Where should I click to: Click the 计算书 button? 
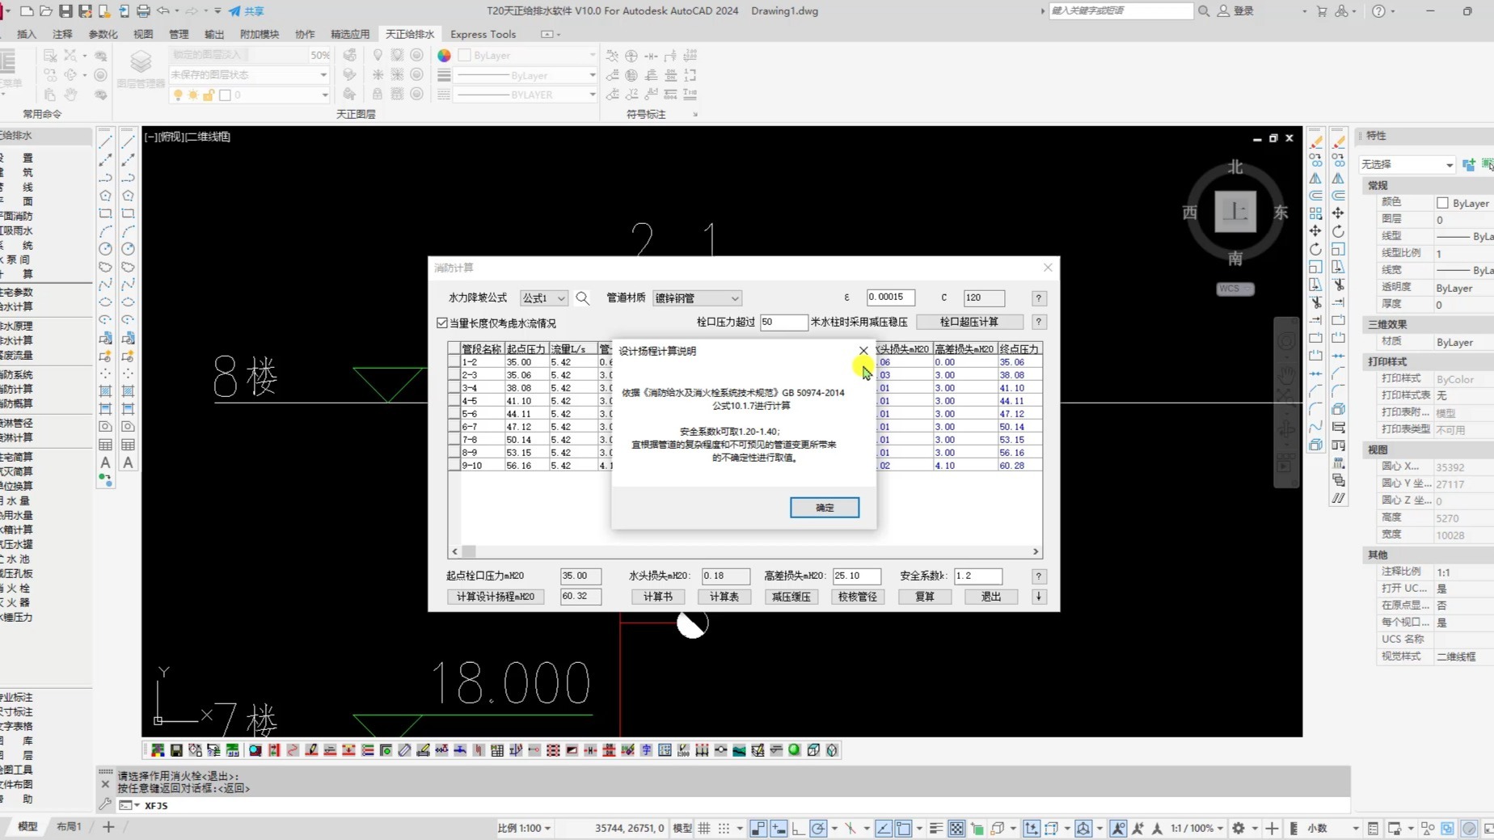point(657,597)
